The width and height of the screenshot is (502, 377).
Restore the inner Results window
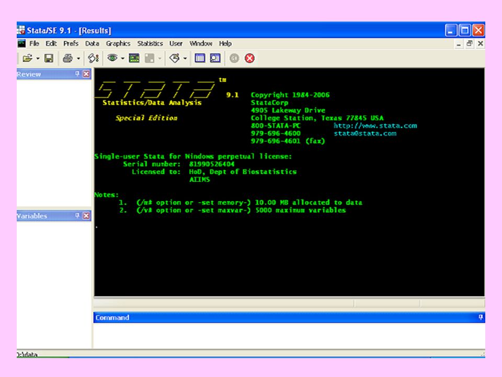coord(470,43)
